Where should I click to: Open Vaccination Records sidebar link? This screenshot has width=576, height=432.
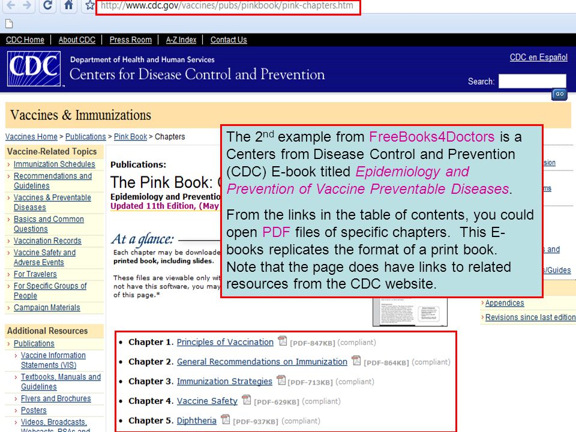coord(47,241)
